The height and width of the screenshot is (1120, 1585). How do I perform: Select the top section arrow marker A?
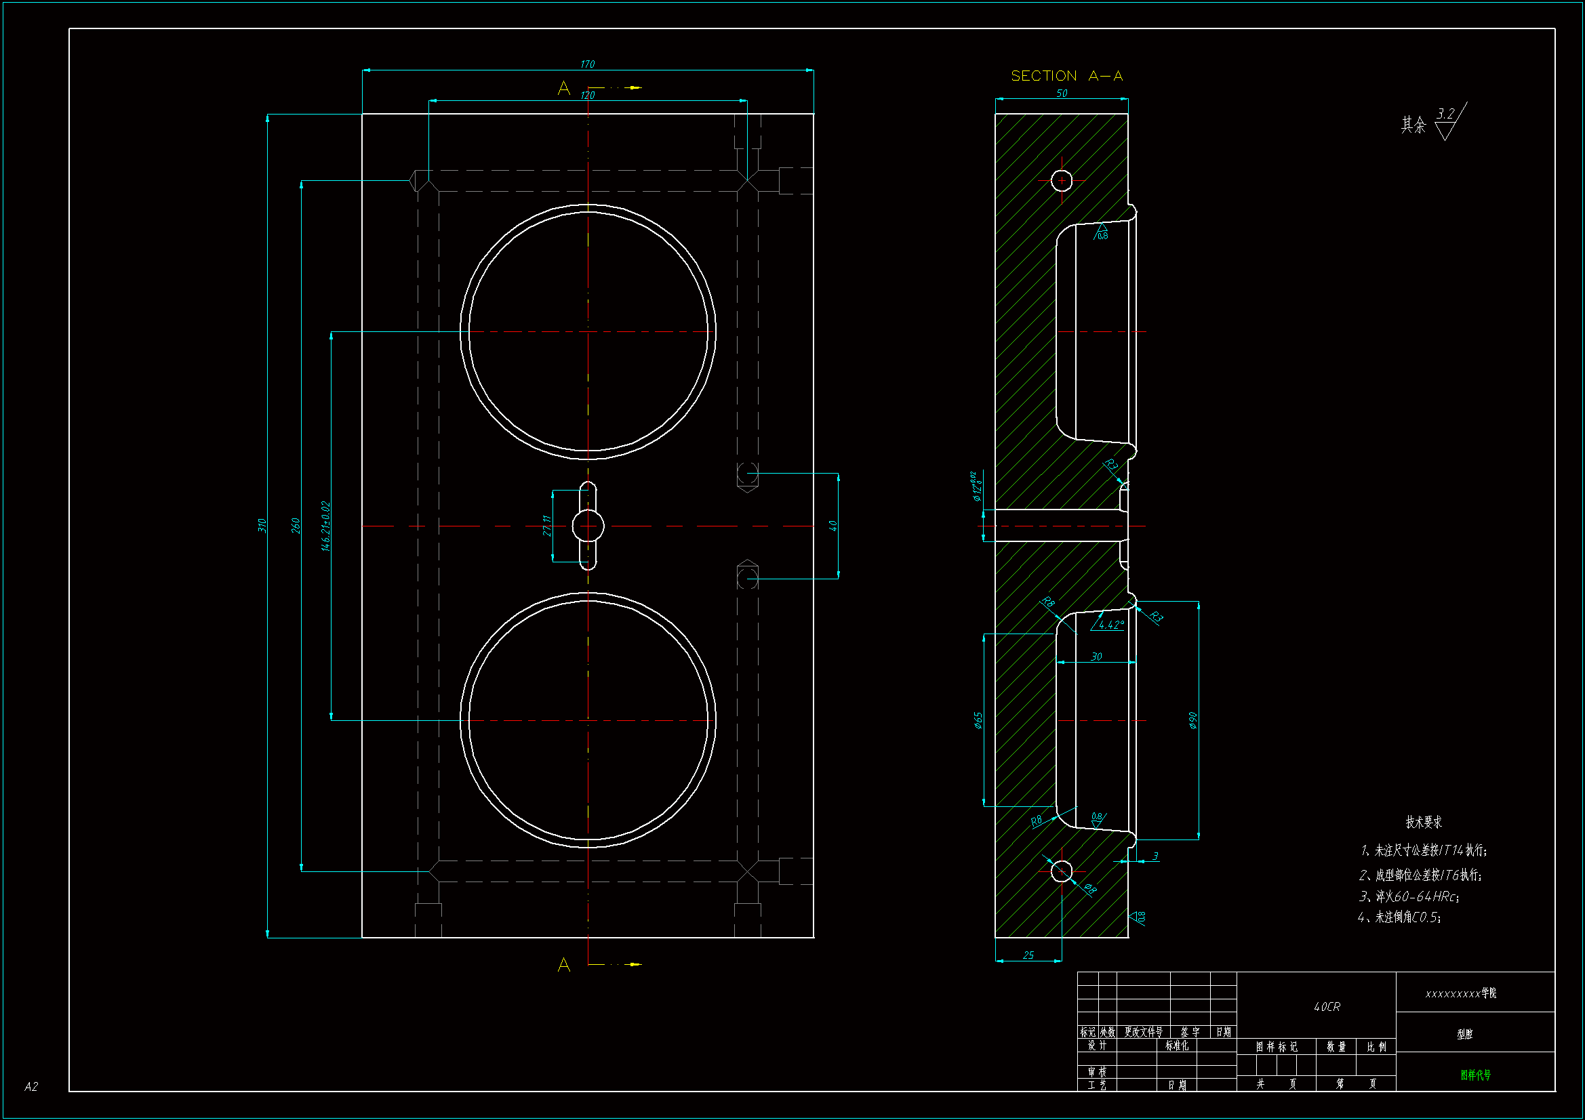click(x=564, y=88)
